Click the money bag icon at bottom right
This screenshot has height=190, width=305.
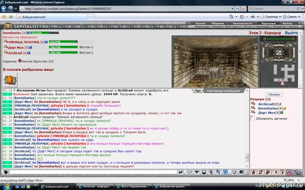coord(253,172)
